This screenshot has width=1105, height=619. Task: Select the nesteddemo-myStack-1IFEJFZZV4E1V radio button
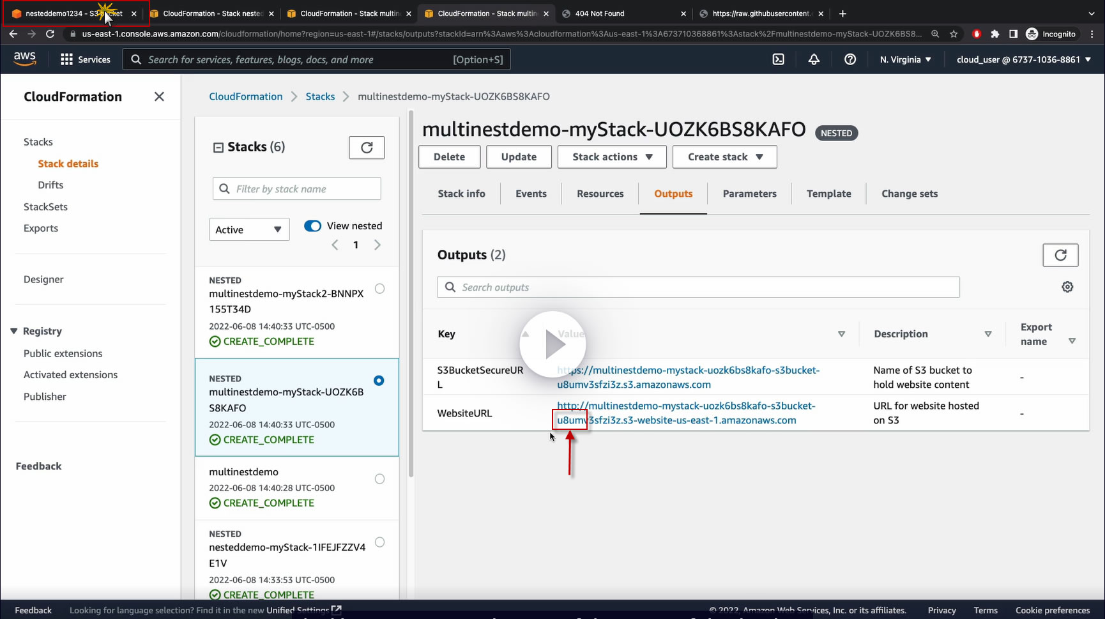[379, 542]
